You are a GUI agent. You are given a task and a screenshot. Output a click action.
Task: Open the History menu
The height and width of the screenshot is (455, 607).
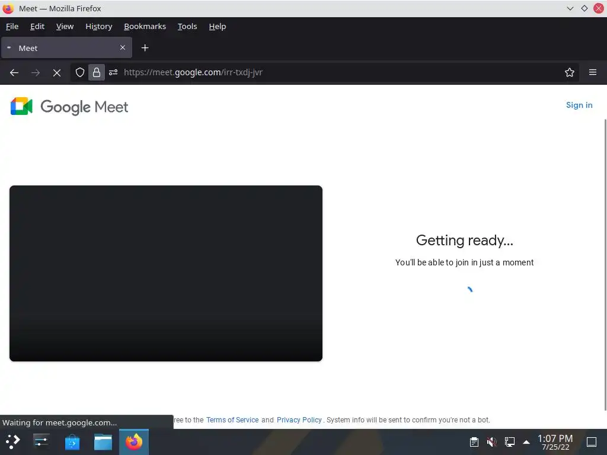click(x=99, y=26)
